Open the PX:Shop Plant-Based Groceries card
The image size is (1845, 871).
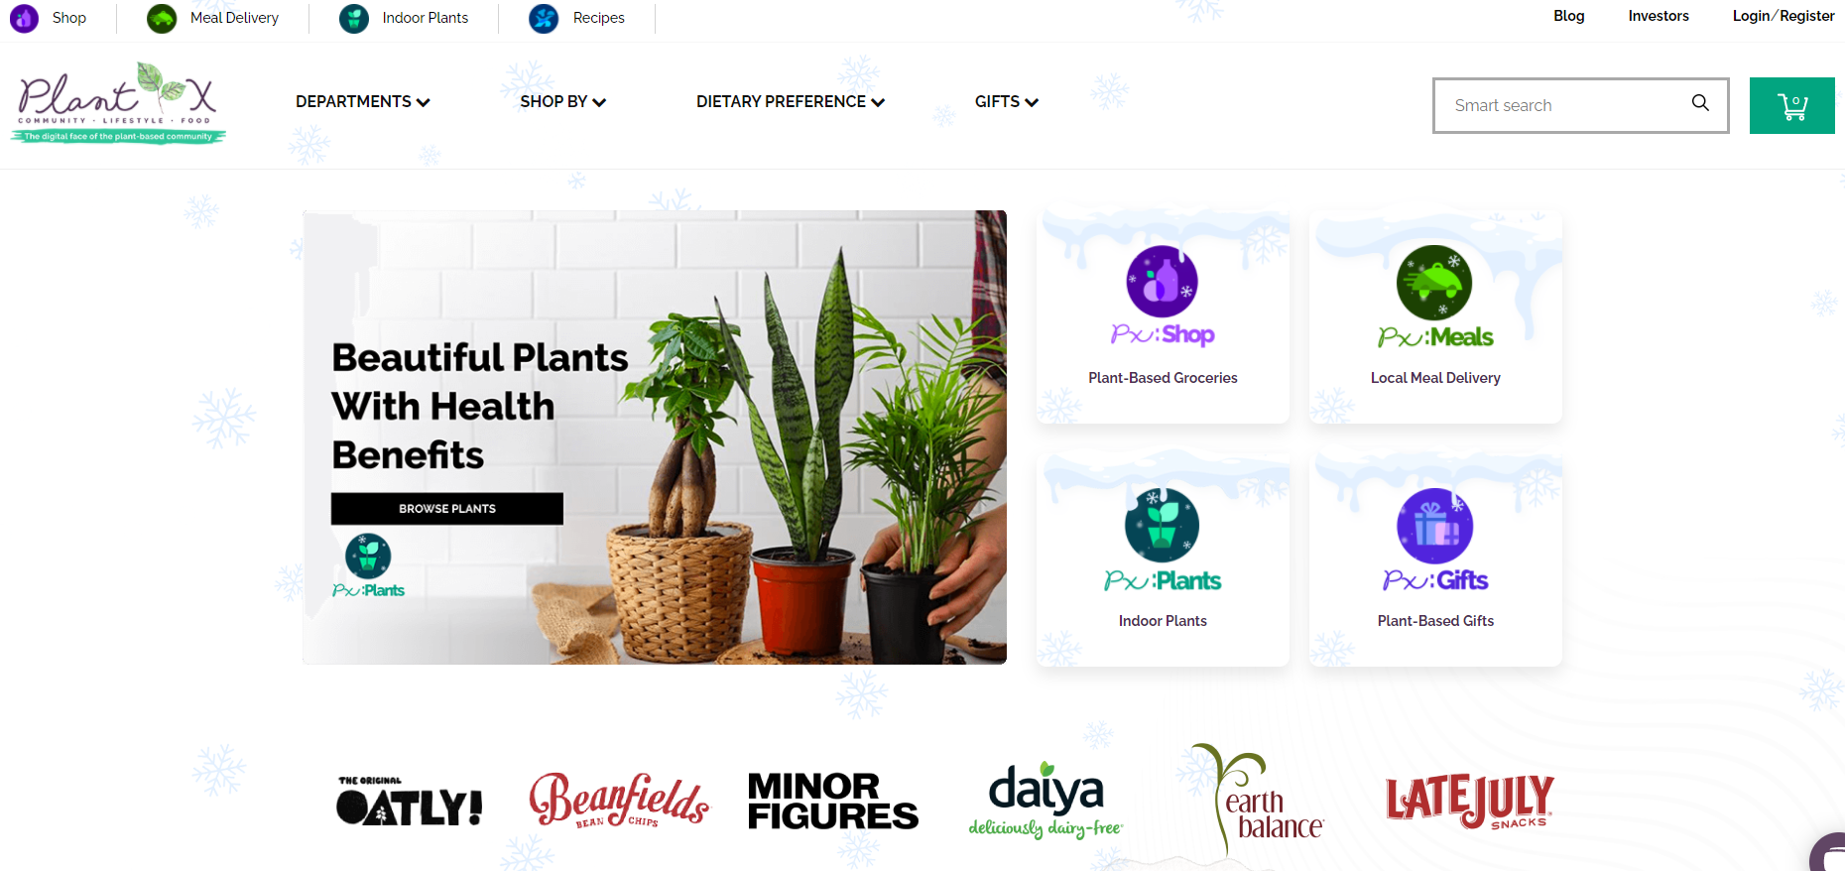coord(1163,316)
